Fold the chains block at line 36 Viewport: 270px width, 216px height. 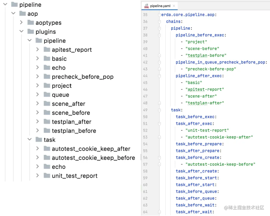pos(159,22)
